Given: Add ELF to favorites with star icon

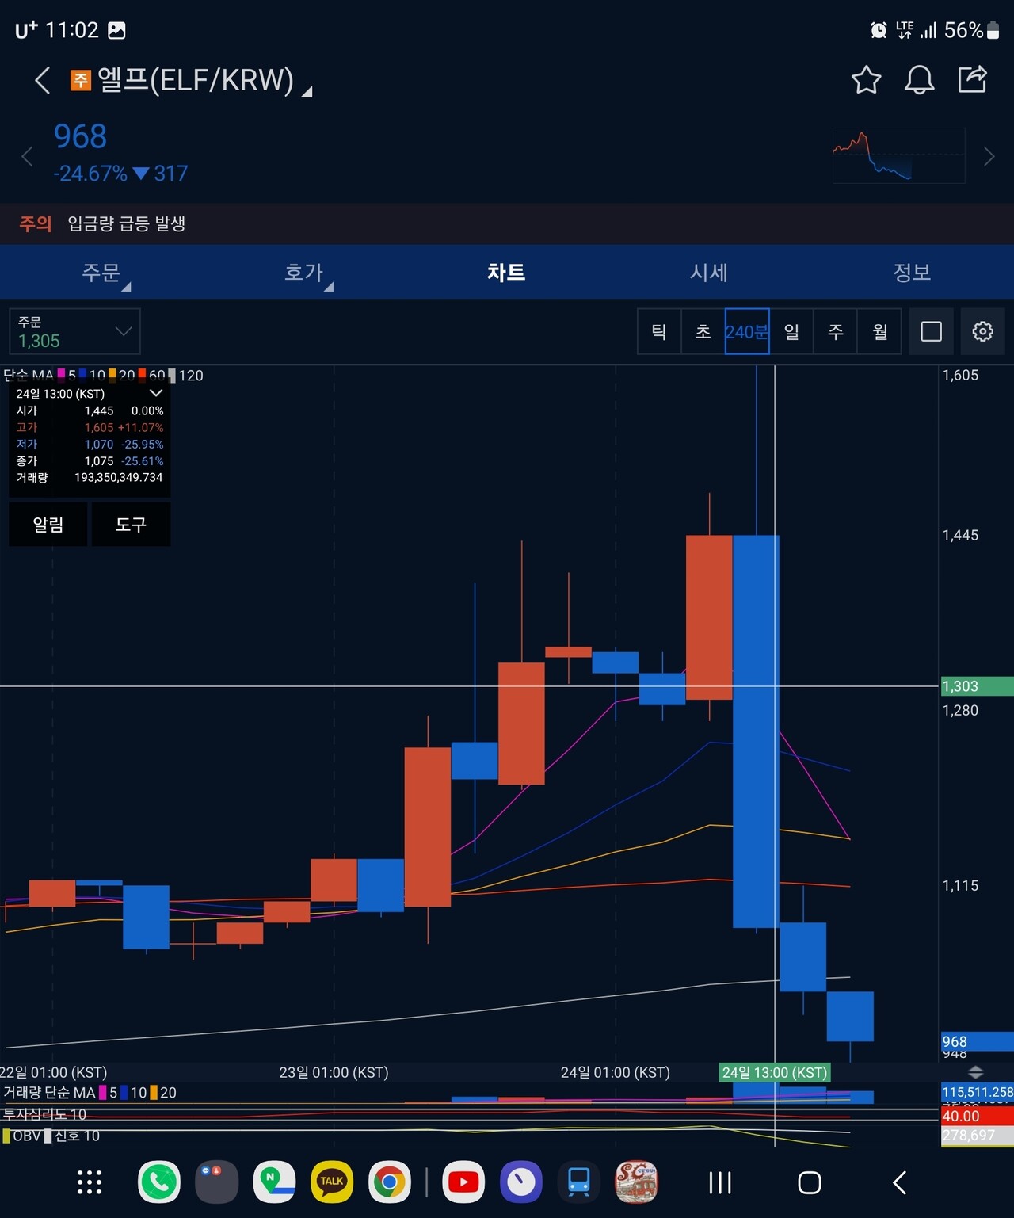Looking at the screenshot, I should click(x=866, y=80).
